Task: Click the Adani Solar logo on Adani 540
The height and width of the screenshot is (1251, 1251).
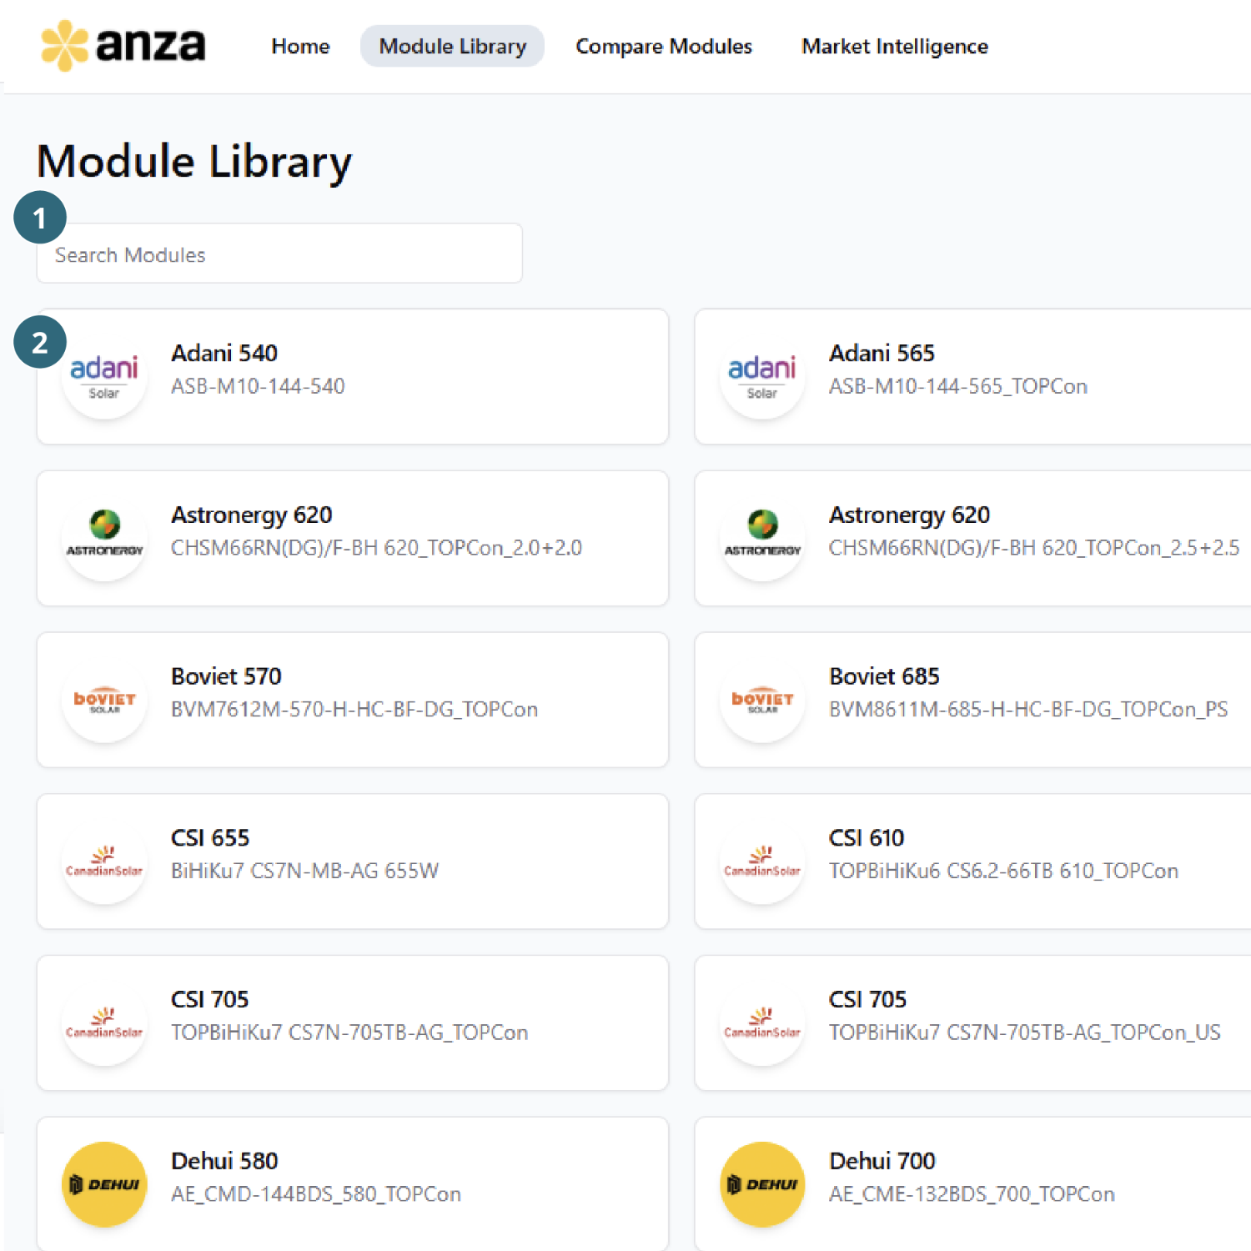Action: 104,377
